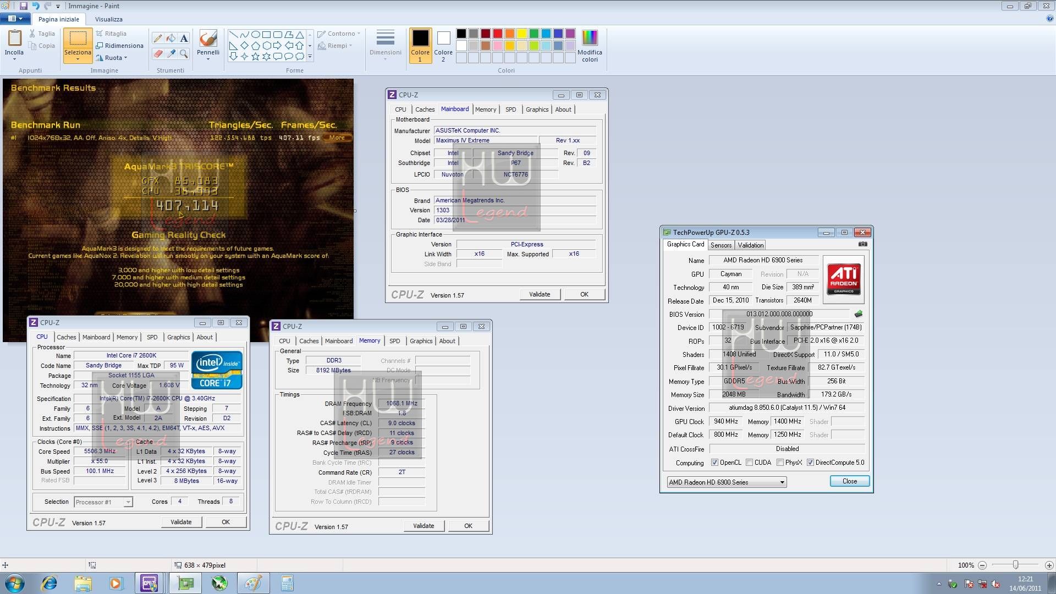
Task: Choose the Pennelli brush icon
Action: pyautogui.click(x=208, y=38)
